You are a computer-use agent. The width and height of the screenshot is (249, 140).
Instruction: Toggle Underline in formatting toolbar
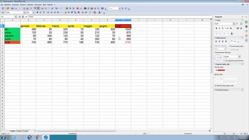(44, 12)
